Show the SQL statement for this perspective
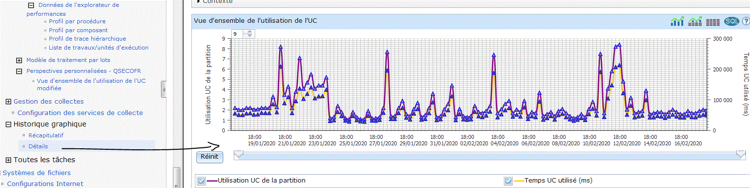The width and height of the screenshot is (750, 188). (x=732, y=21)
